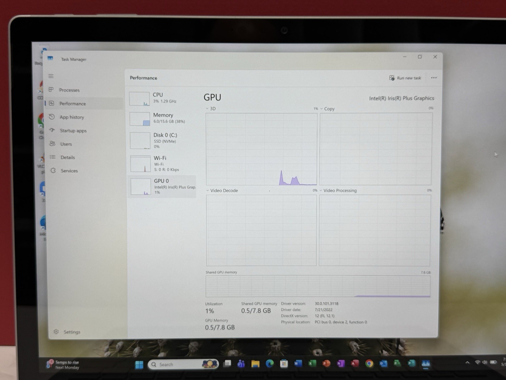The width and height of the screenshot is (506, 380).
Task: Open Microsoft Teams from taskbar
Action: point(241,364)
